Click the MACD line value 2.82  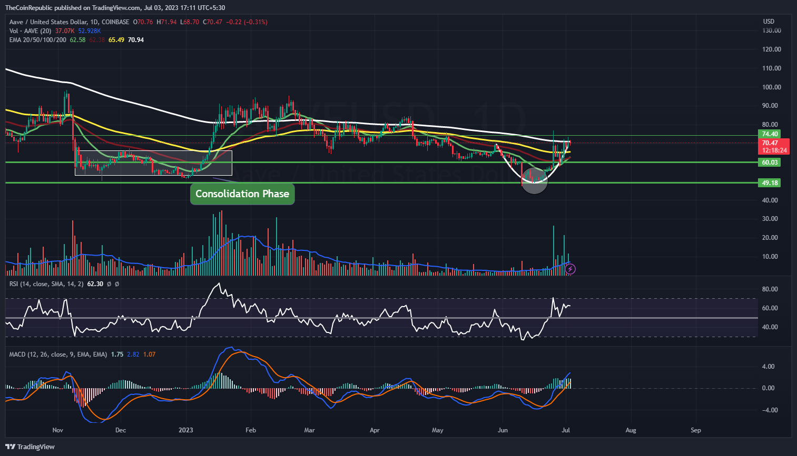point(133,354)
